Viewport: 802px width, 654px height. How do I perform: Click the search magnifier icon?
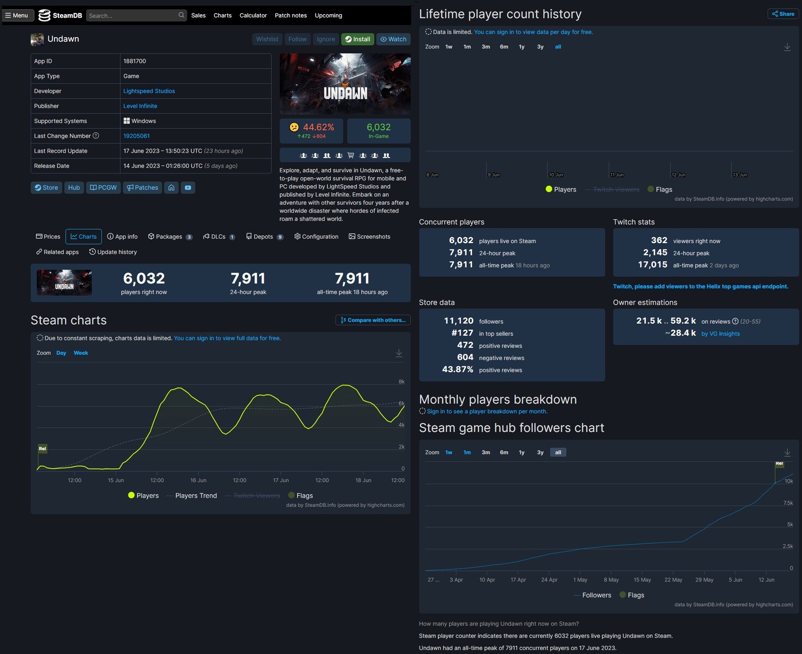point(181,15)
